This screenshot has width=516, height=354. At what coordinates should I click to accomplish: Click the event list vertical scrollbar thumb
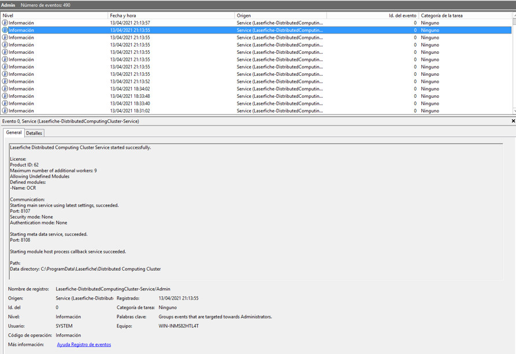click(514, 22)
